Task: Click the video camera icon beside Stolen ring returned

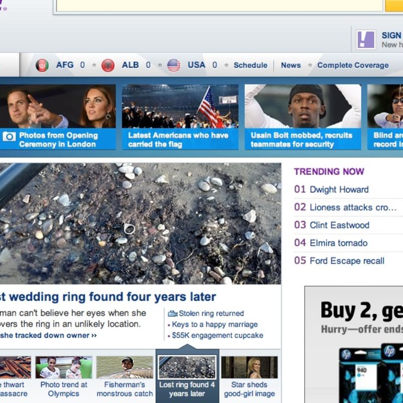Action: click(x=172, y=313)
